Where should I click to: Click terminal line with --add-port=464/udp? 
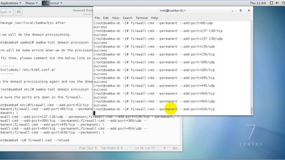(154, 101)
